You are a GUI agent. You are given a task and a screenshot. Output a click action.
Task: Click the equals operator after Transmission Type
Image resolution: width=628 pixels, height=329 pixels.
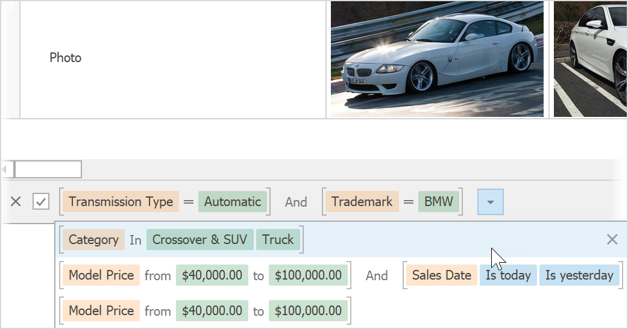coord(189,202)
